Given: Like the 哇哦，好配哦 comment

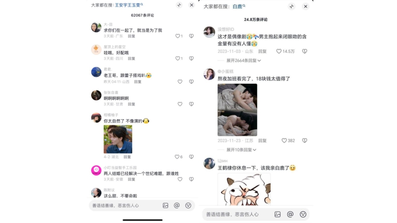Looking at the screenshot, I should [x=178, y=58].
